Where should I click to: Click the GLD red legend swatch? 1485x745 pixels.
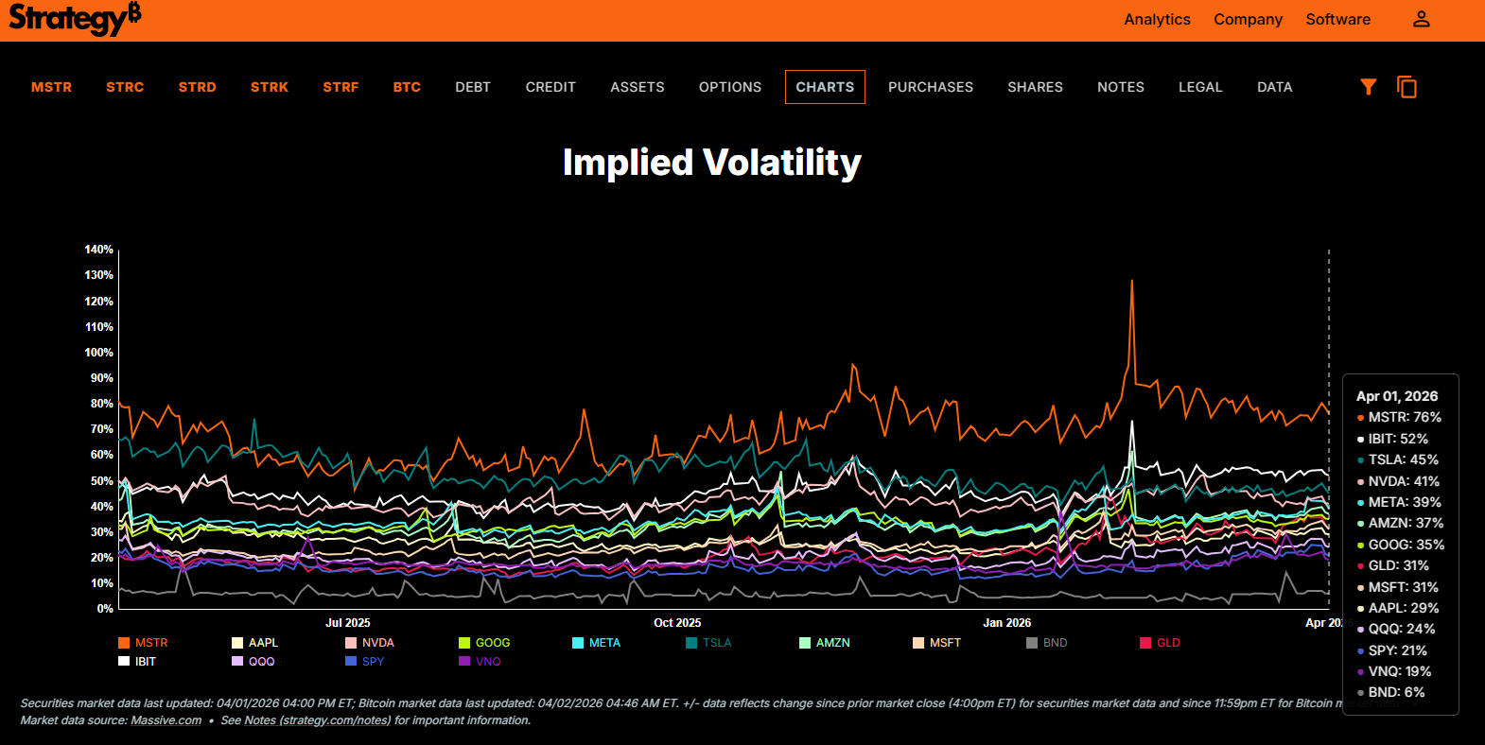click(x=1145, y=643)
